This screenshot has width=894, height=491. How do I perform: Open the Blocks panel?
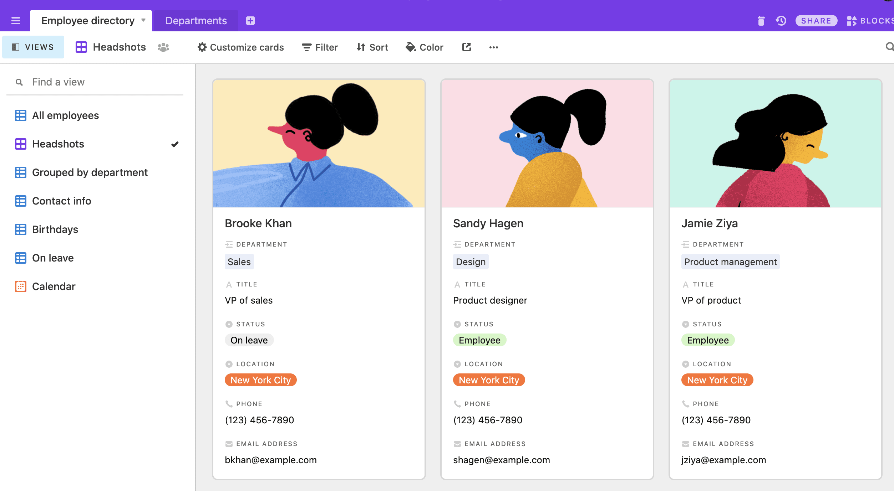[x=870, y=21]
